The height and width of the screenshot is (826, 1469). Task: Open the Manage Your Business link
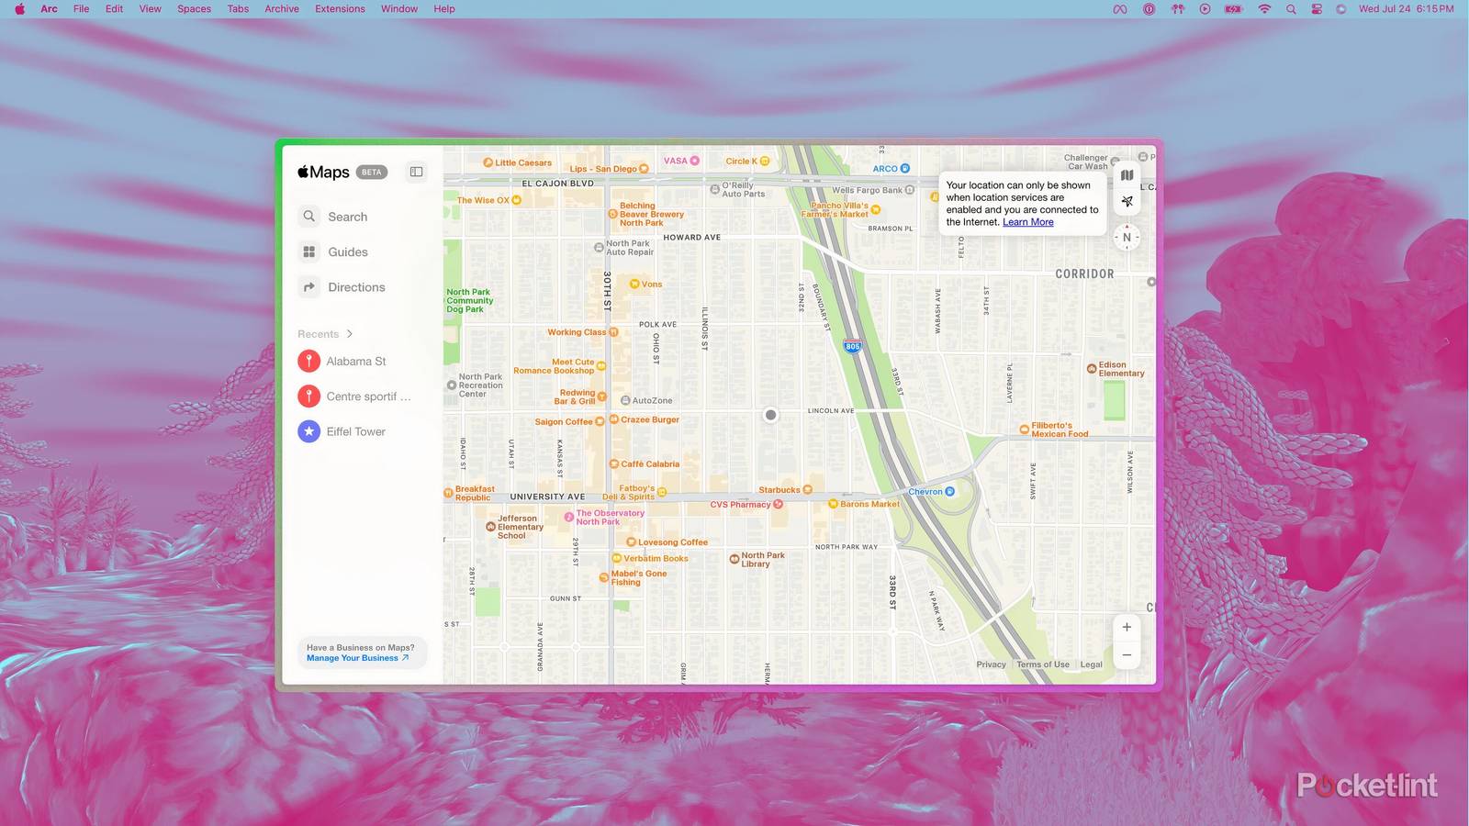[357, 658]
